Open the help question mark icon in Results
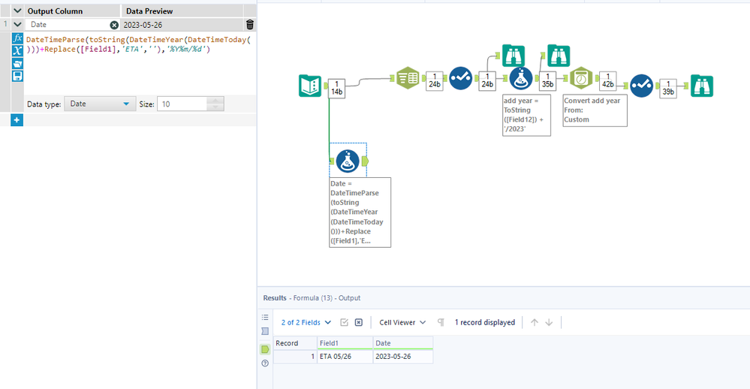The height and width of the screenshot is (389, 750). (x=265, y=363)
